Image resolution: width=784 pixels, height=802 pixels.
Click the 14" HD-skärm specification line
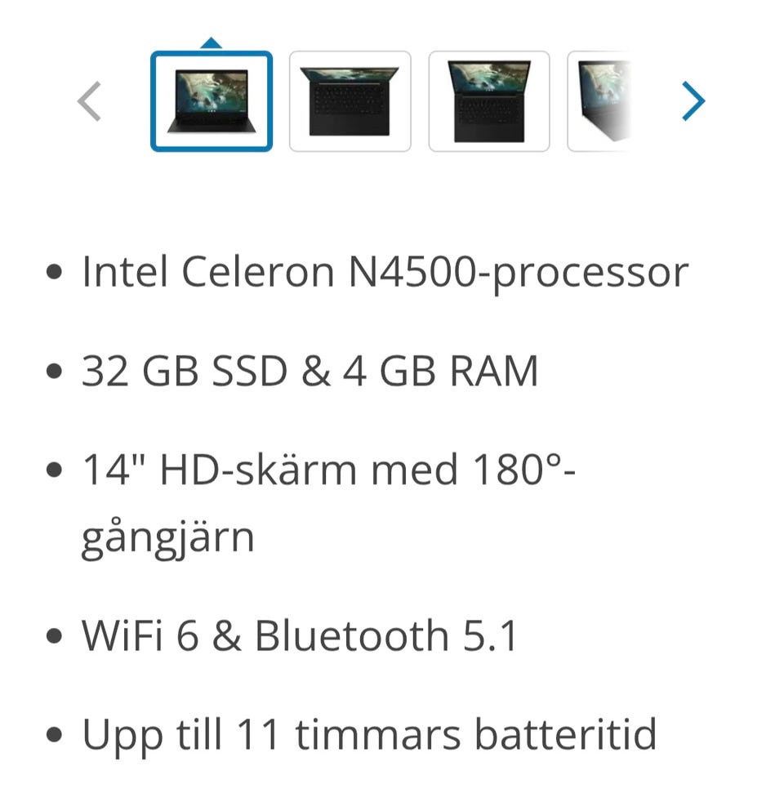click(x=328, y=471)
